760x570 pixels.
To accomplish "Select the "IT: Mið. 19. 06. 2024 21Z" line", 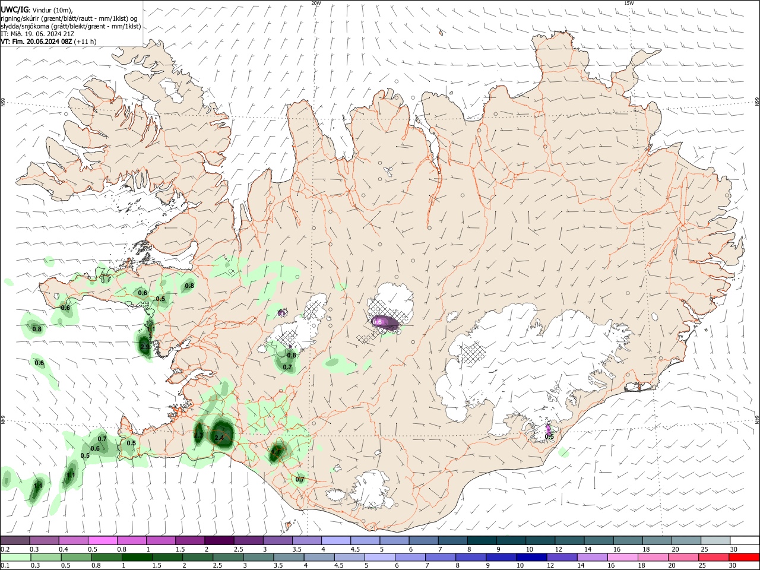I will pyautogui.click(x=38, y=34).
